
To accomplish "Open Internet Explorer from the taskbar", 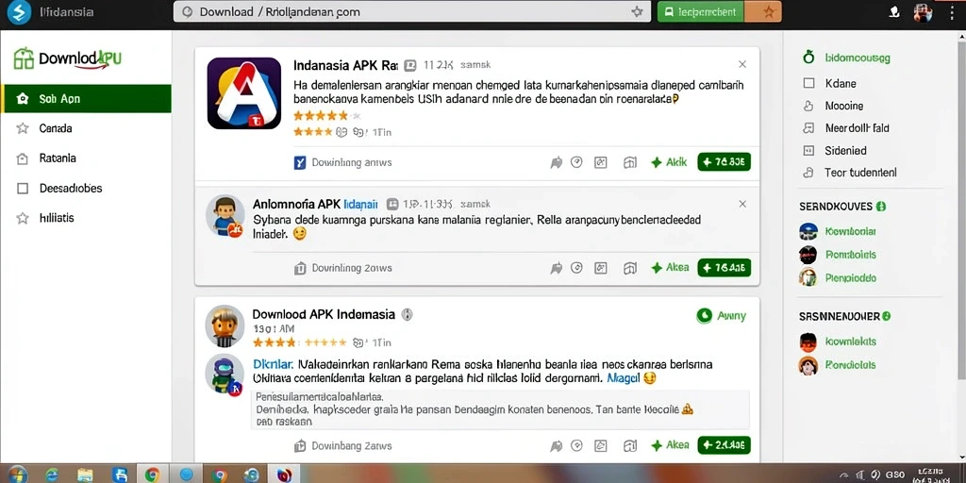I will point(52,475).
